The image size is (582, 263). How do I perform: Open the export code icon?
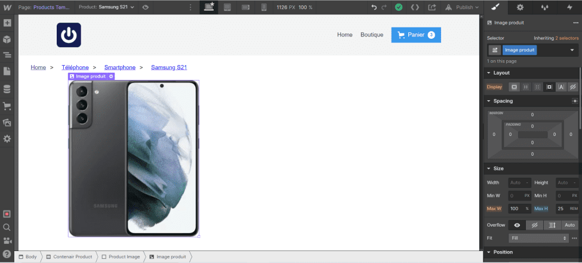point(415,7)
